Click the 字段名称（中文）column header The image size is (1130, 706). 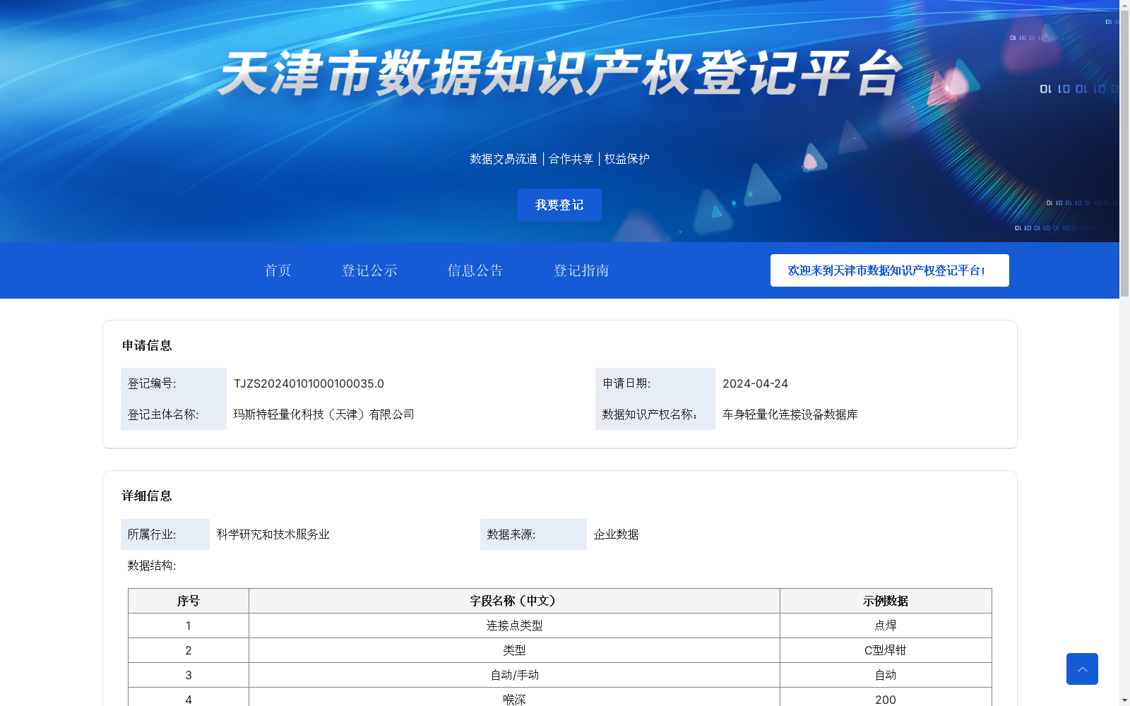(514, 601)
